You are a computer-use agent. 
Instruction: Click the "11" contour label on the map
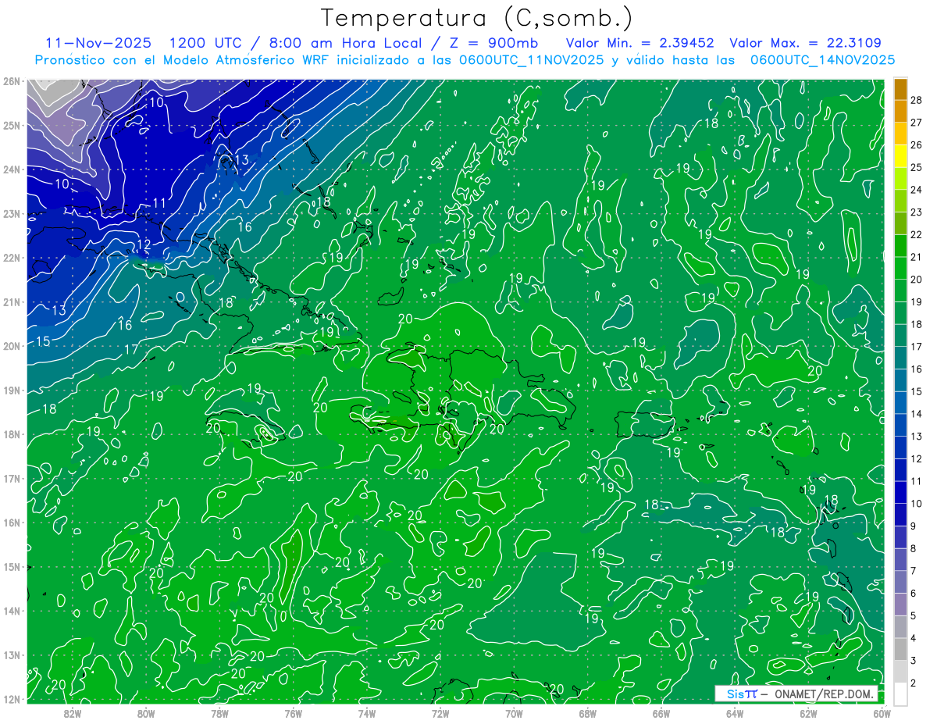[159, 203]
